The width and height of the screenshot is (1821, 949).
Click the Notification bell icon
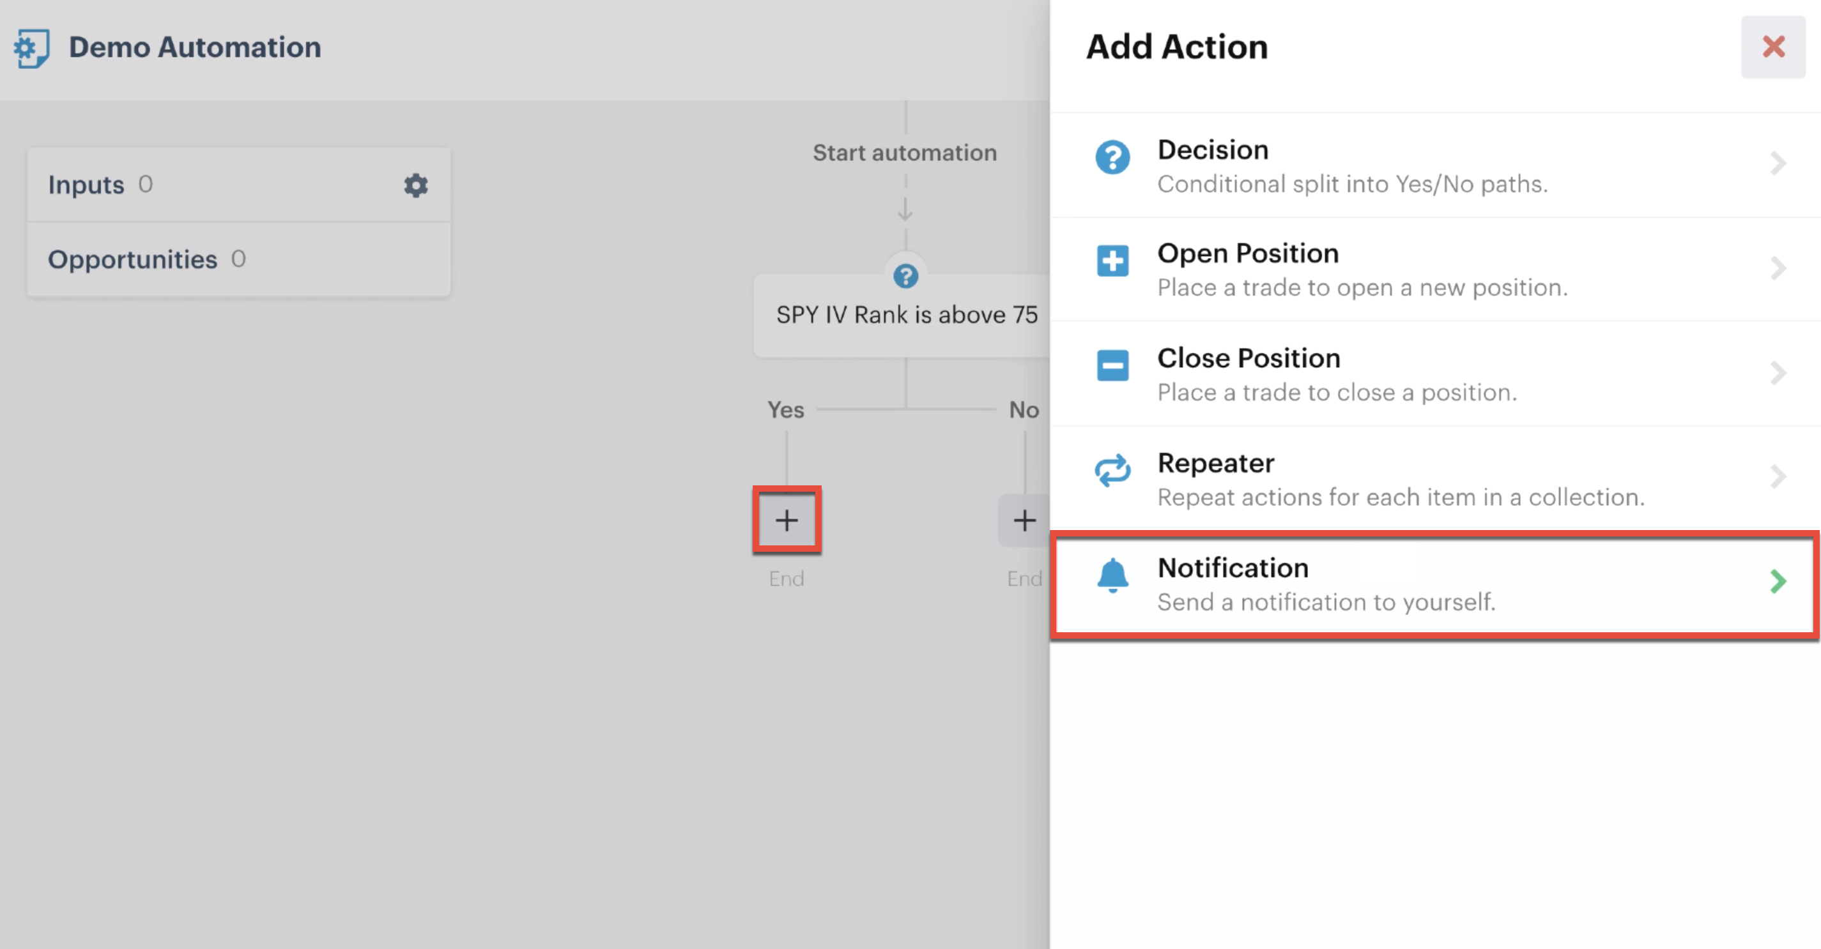point(1112,575)
